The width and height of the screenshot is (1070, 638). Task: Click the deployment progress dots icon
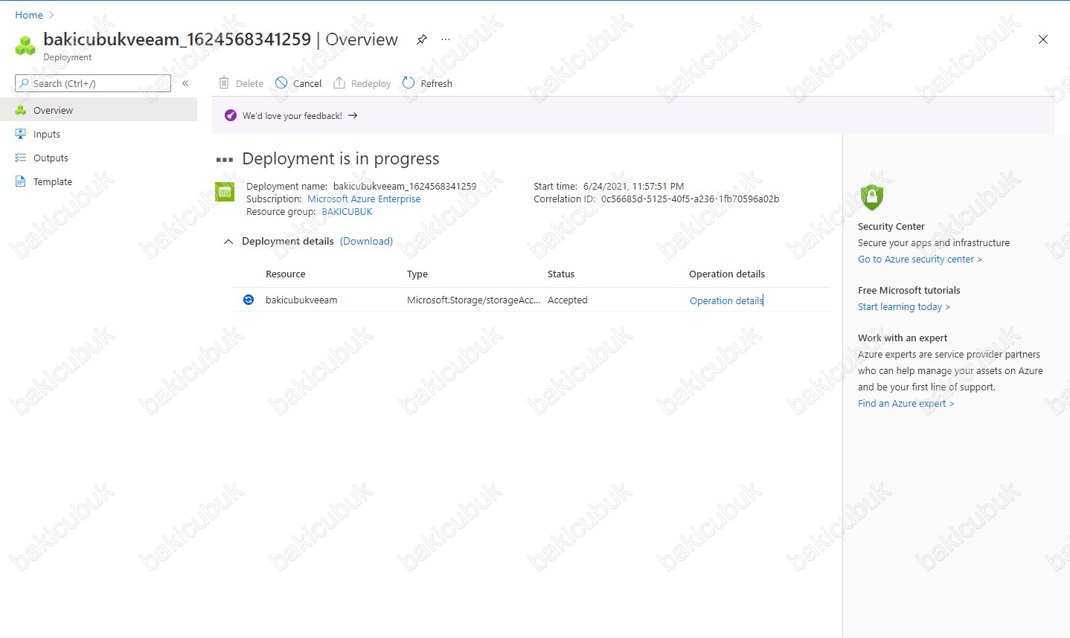tap(225, 160)
